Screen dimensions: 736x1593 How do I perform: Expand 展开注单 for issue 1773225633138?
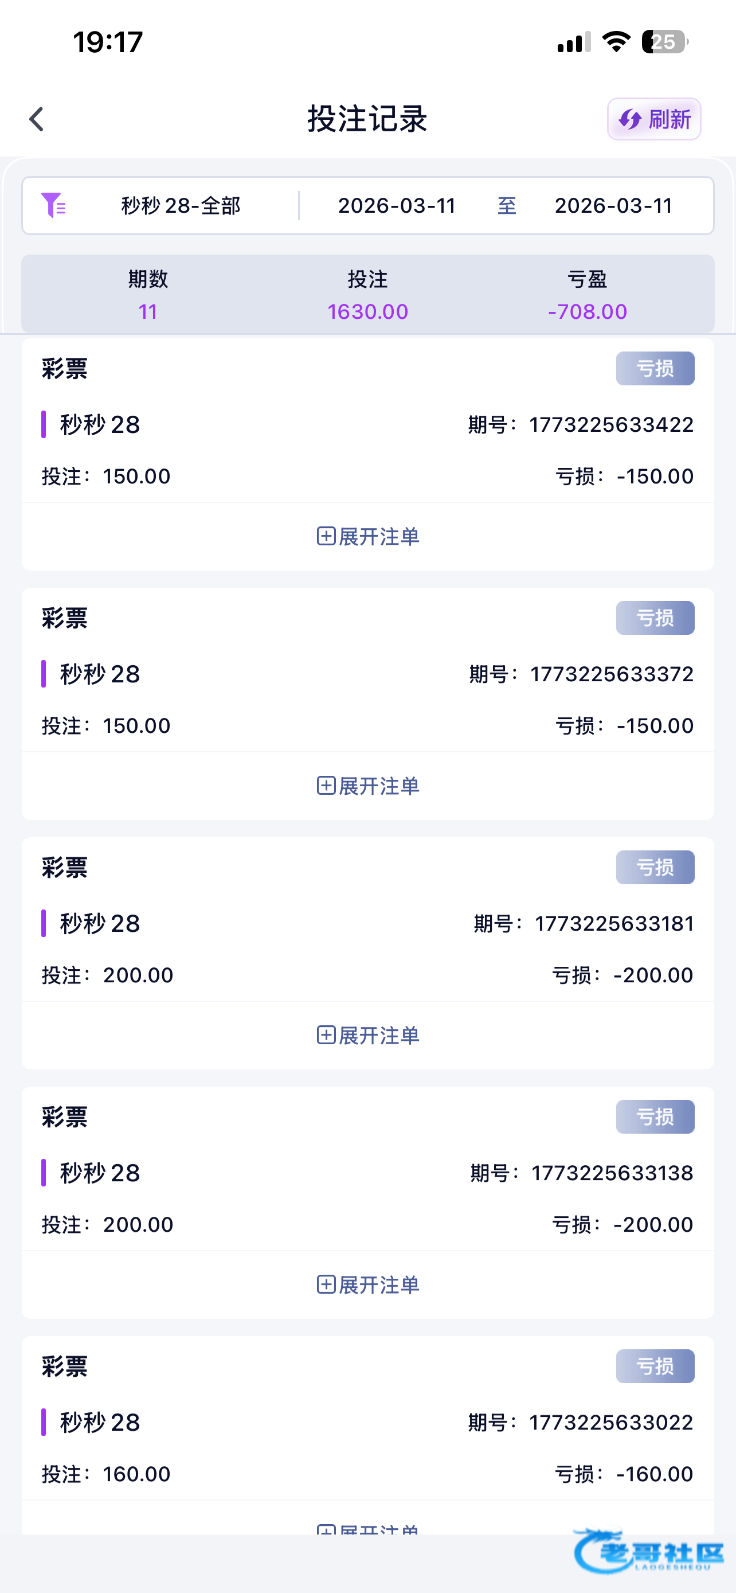[x=367, y=1284]
